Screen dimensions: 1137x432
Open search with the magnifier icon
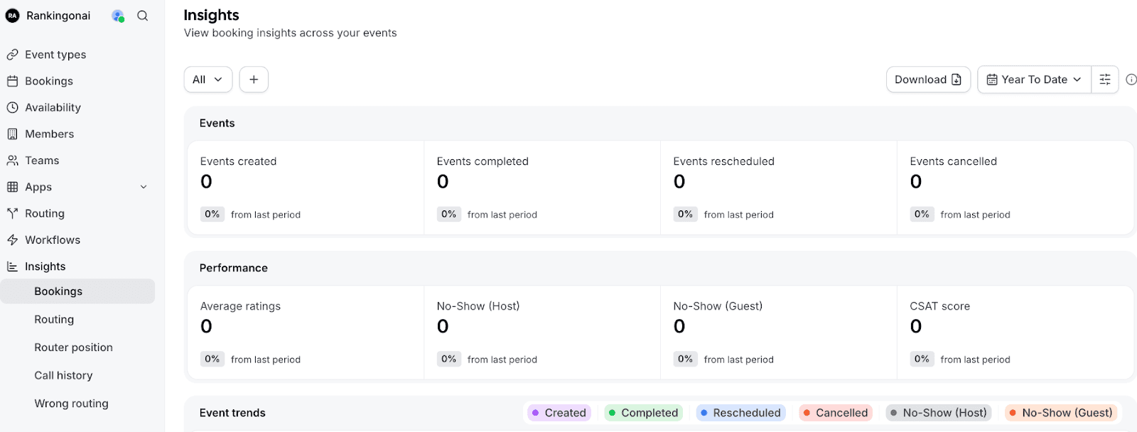[143, 15]
